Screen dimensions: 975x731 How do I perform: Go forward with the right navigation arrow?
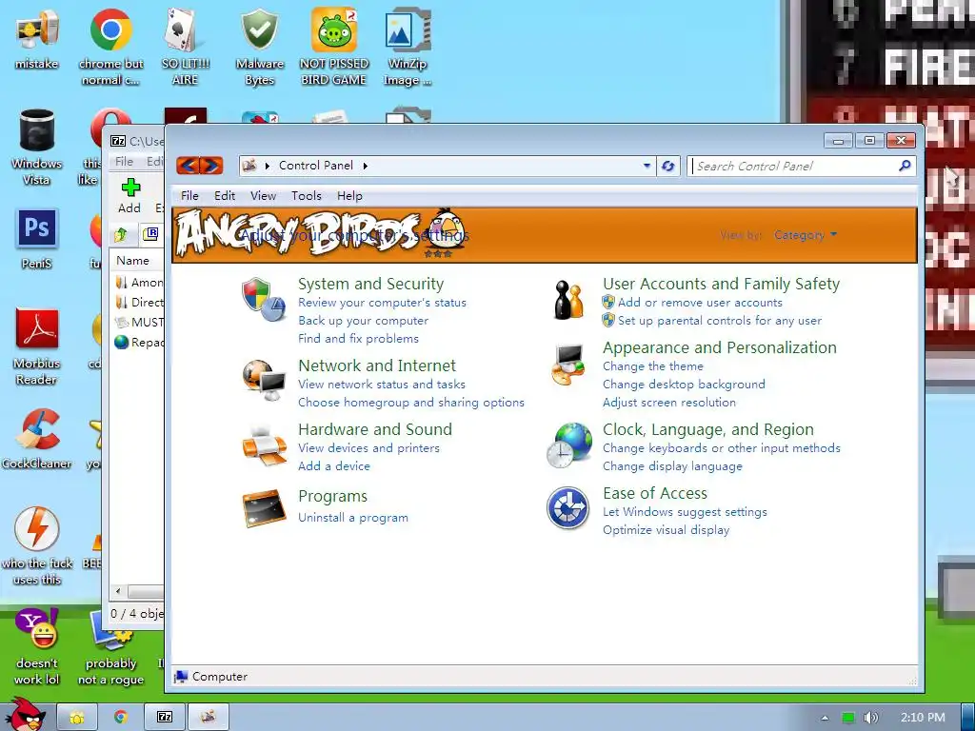211,166
